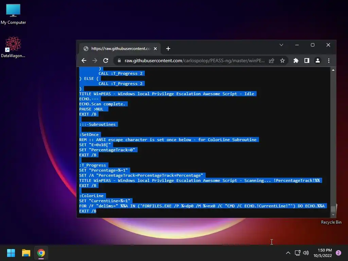Click the 'SET /A "PercentageTrack=' line

point(141,175)
